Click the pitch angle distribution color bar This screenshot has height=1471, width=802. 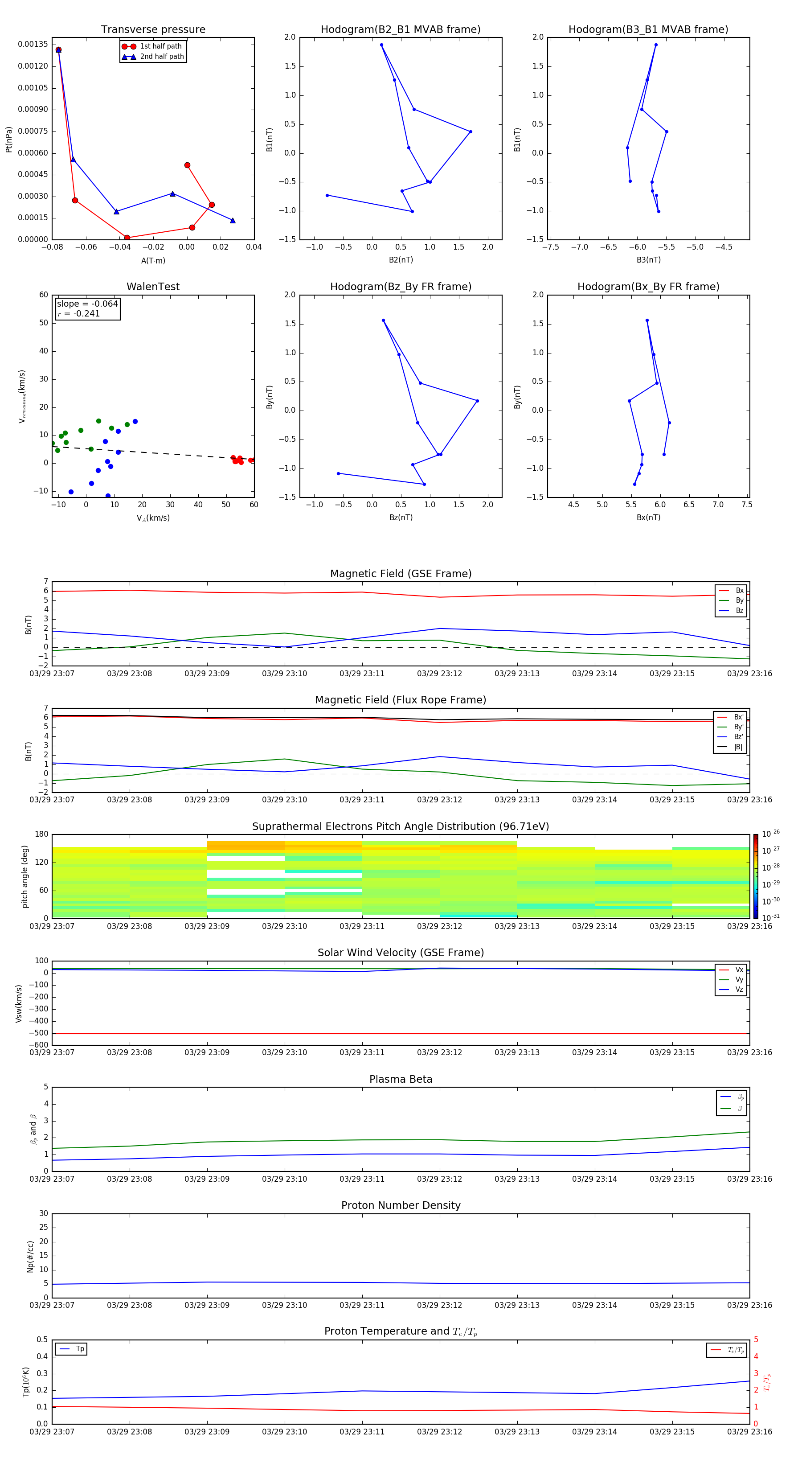[755, 876]
